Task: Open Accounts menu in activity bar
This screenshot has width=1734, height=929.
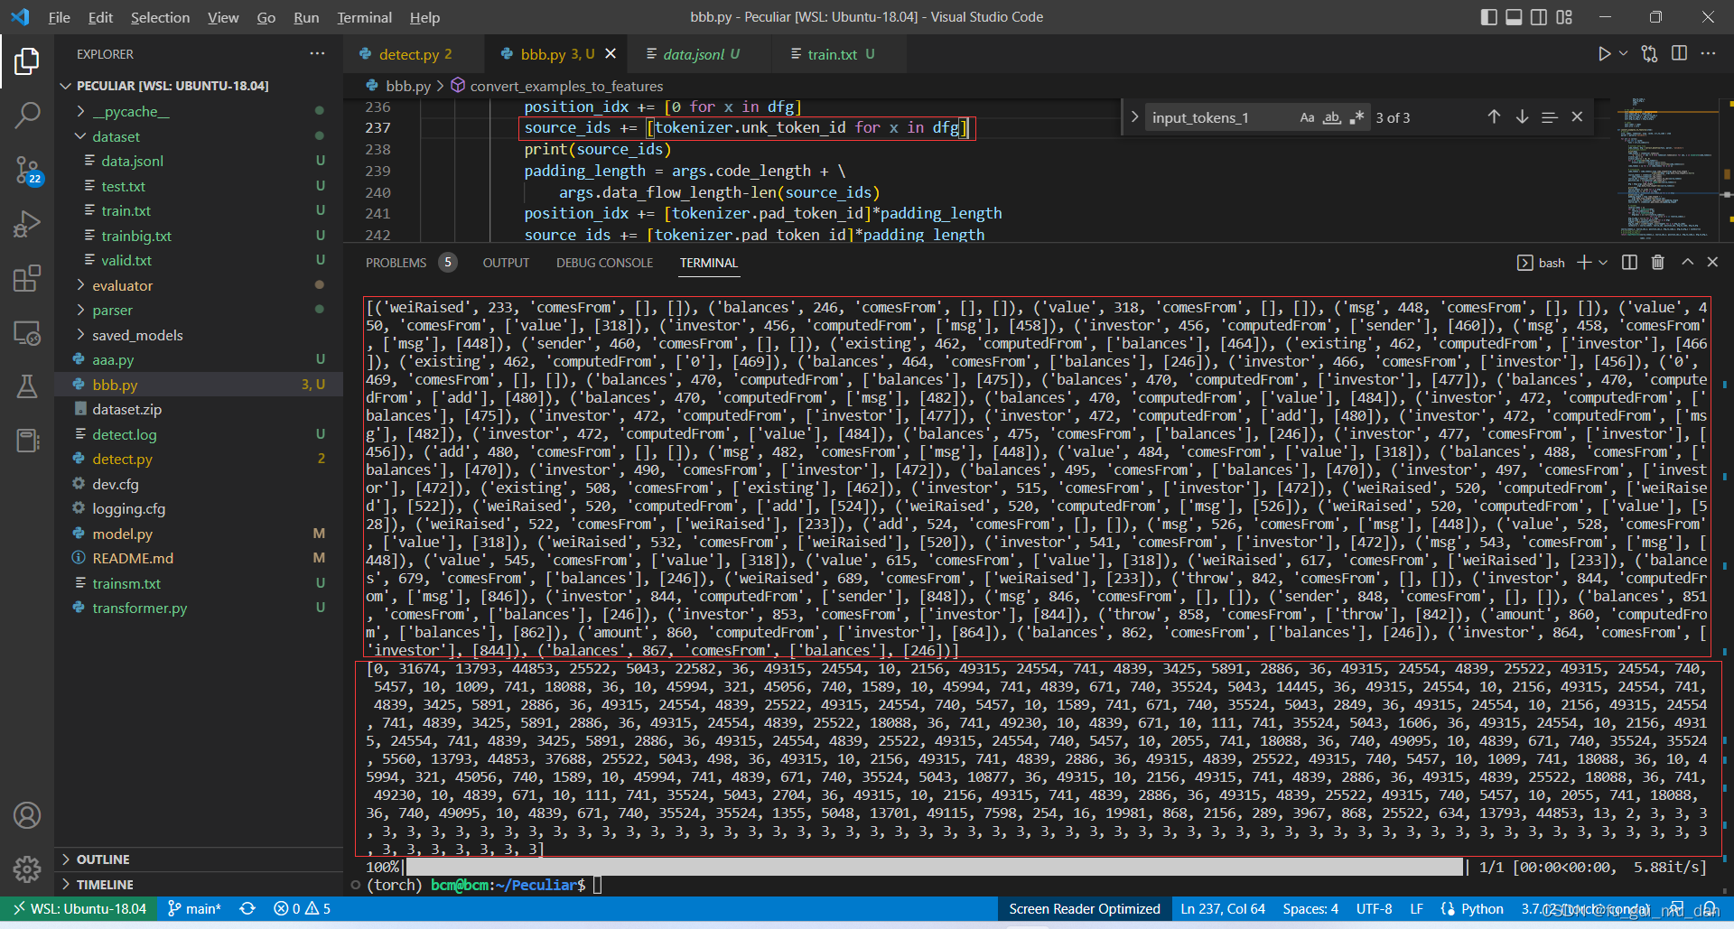Action: [x=27, y=815]
